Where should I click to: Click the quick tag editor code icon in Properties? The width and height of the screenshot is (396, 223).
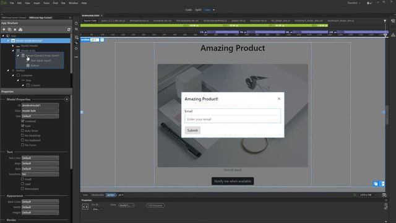tap(85, 207)
